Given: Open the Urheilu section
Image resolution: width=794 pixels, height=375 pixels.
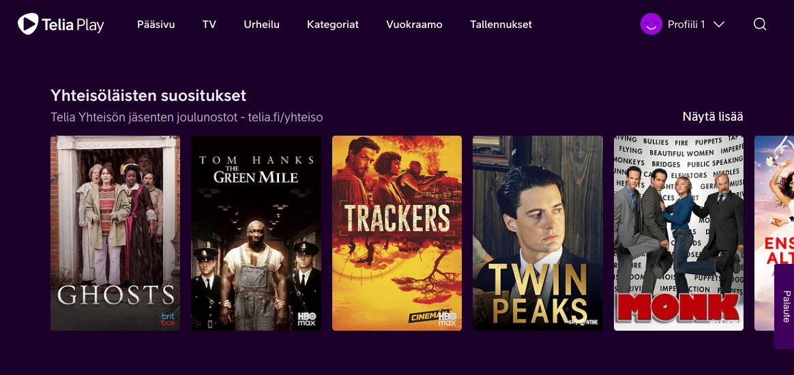Looking at the screenshot, I should [261, 25].
